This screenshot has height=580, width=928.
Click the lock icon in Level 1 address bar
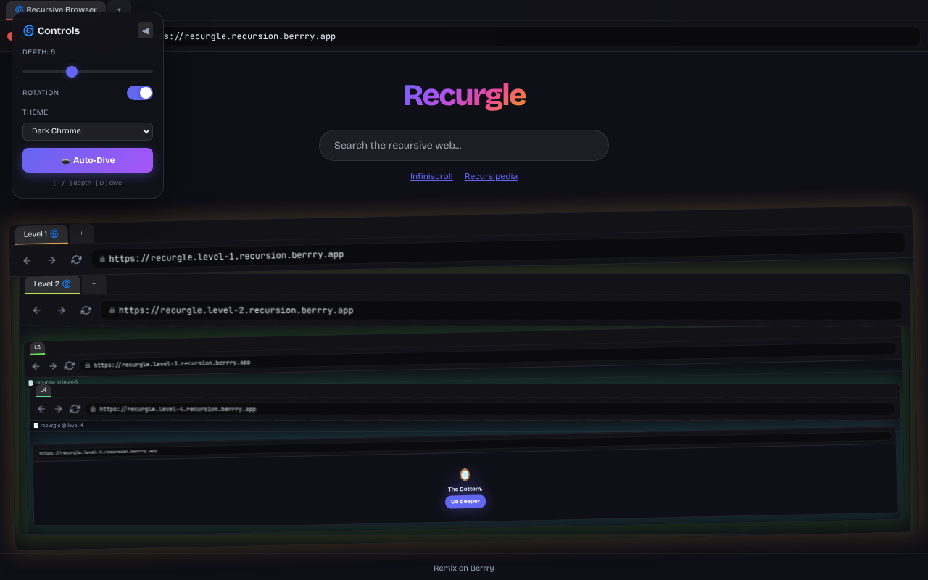pos(102,258)
